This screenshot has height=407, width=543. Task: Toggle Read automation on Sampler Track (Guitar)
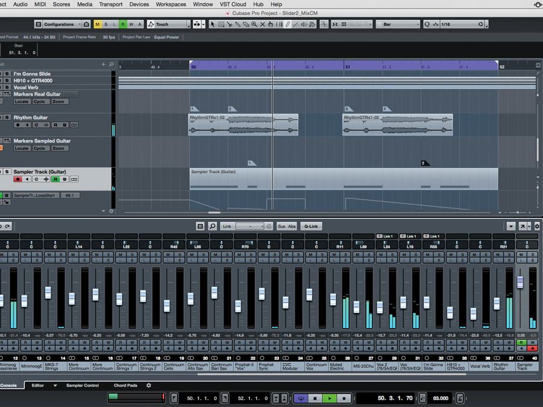click(56, 179)
